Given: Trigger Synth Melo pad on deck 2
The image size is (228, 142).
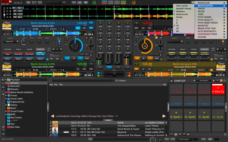Looking at the screenshot, I should pos(205,54).
